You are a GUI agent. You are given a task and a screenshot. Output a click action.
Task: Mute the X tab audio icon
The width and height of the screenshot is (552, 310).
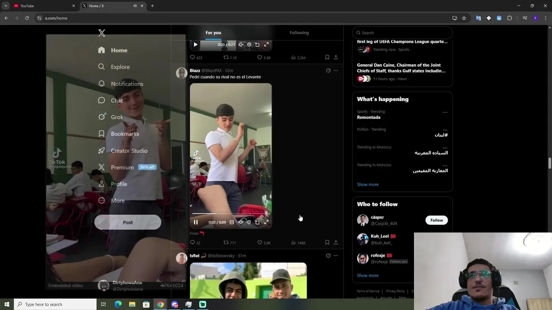point(135,6)
